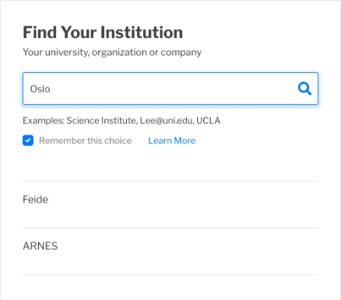Viewport: 341px width, 300px height.
Task: Click the Lee@uni.edu example text
Action: point(167,120)
